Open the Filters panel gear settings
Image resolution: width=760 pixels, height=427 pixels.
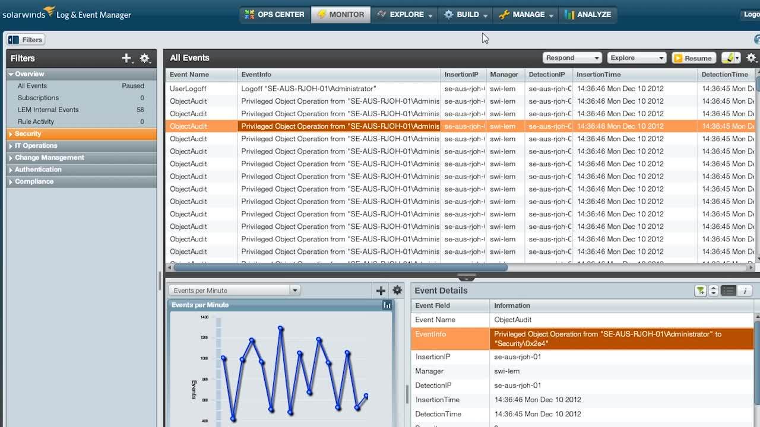click(144, 58)
